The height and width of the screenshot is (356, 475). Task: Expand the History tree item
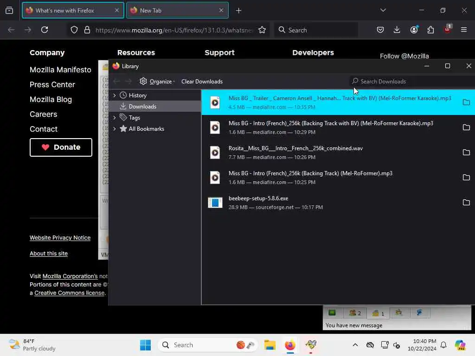(x=115, y=95)
